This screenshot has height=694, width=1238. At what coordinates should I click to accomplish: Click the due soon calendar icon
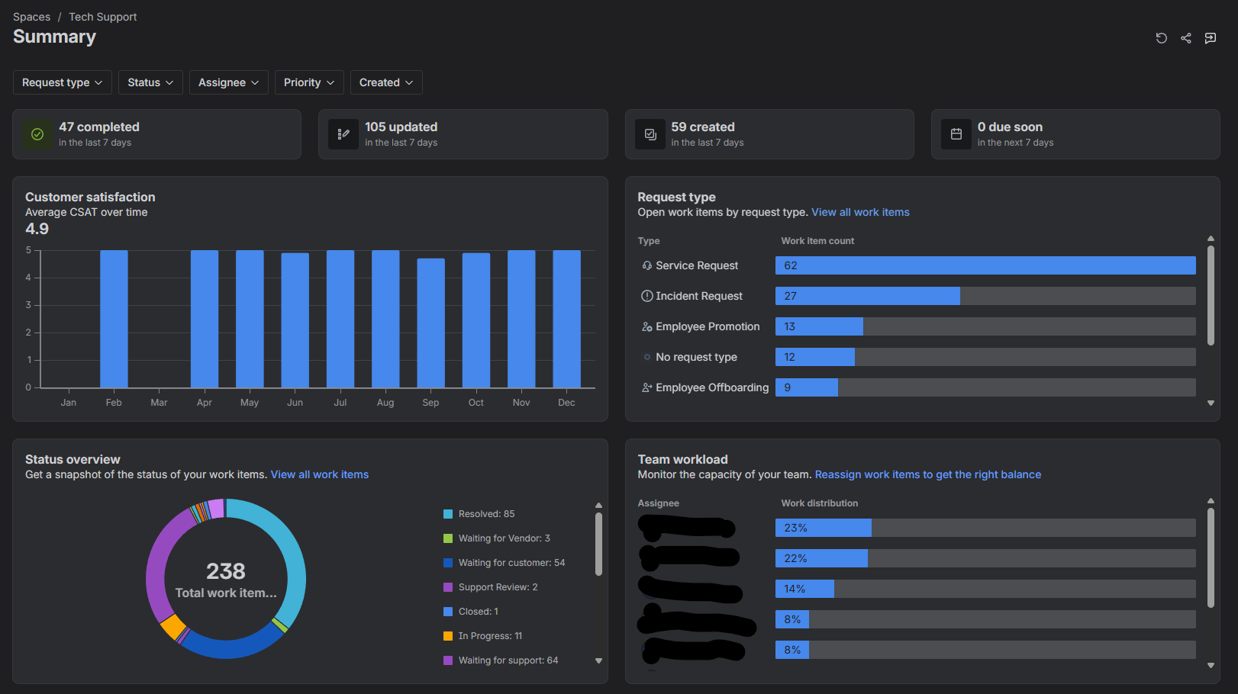point(956,134)
